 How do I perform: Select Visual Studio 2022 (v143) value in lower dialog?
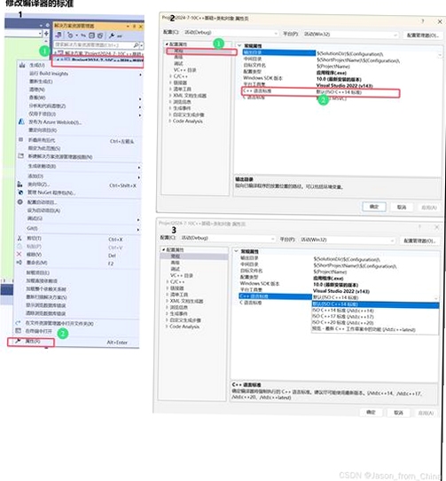click(x=341, y=291)
